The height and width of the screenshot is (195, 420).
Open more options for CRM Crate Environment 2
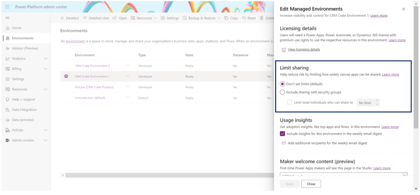pyautogui.click(x=128, y=66)
